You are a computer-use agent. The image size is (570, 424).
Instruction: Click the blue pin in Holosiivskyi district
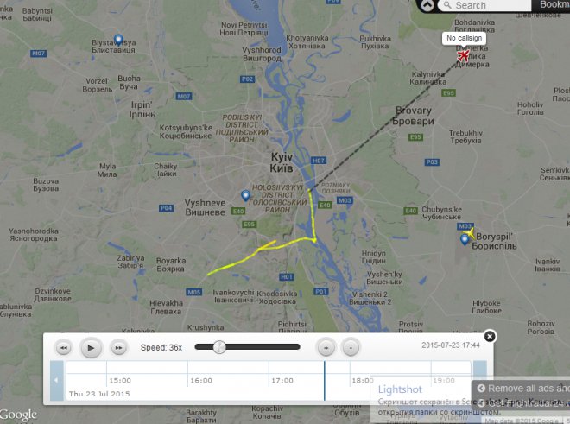click(x=246, y=196)
